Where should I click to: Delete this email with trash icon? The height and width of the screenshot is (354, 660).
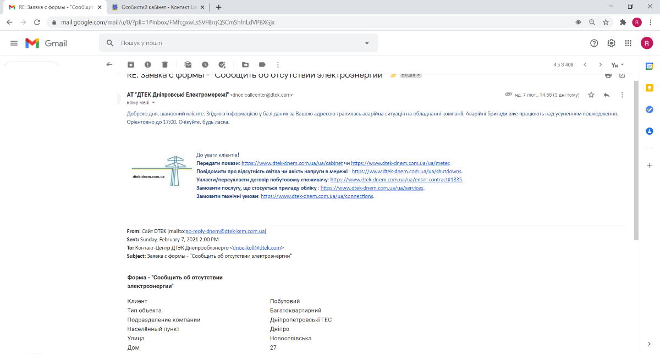click(165, 64)
